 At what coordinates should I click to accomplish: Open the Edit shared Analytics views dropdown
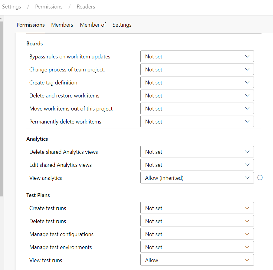coord(197,165)
